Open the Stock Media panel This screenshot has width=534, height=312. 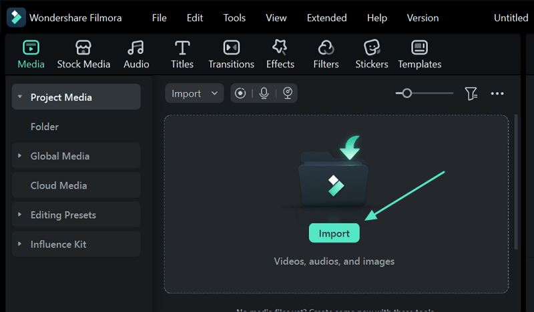tap(83, 55)
